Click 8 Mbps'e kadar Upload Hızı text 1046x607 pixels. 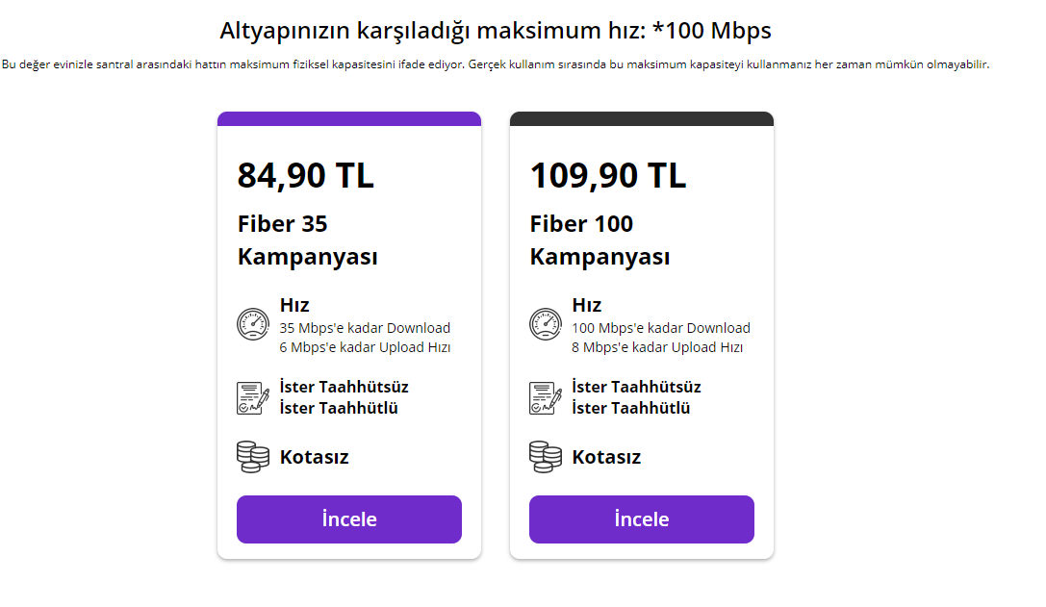[x=657, y=347]
